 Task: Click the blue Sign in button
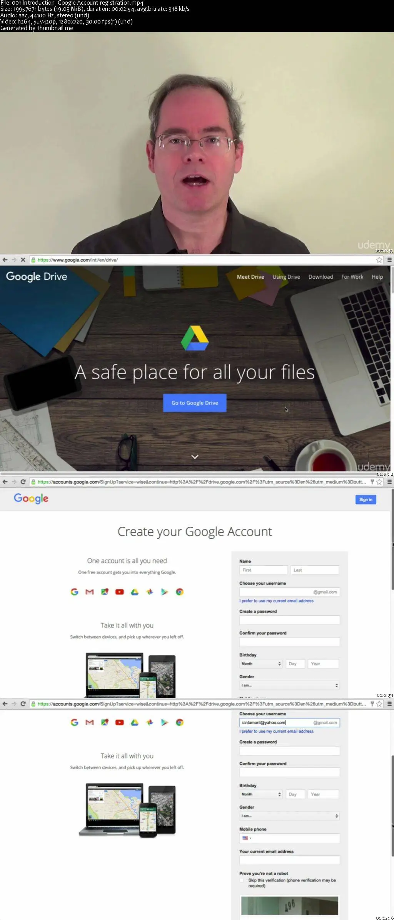pos(366,500)
